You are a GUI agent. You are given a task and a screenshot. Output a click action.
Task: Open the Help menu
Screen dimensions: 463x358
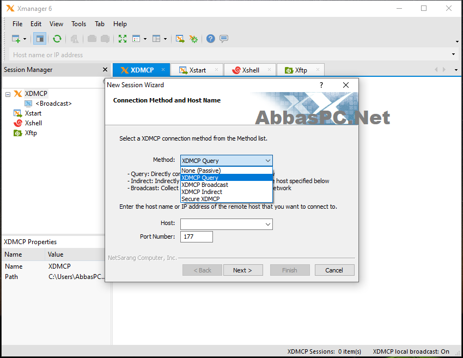(x=120, y=24)
